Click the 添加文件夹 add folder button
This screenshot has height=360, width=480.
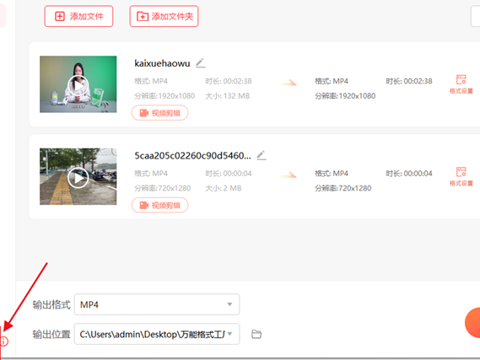164,16
